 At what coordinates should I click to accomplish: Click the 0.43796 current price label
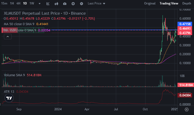185,33
